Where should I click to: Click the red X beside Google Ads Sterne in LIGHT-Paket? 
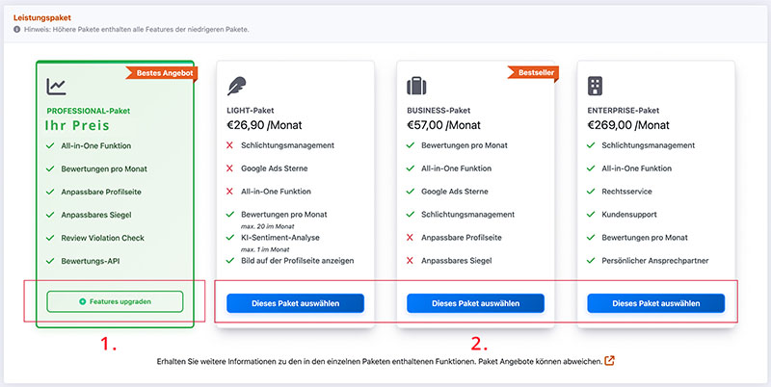coord(229,168)
